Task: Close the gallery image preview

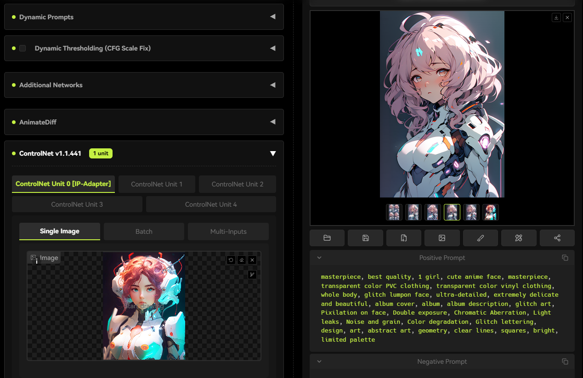Action: (567, 17)
